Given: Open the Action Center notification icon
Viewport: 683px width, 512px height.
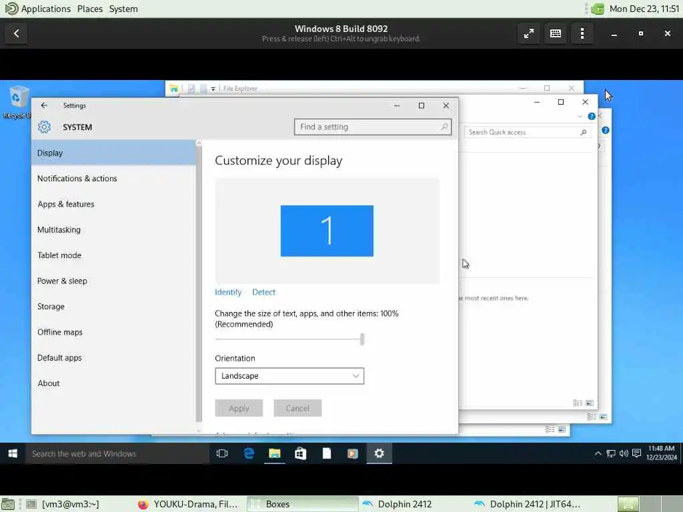Looking at the screenshot, I should click(636, 453).
